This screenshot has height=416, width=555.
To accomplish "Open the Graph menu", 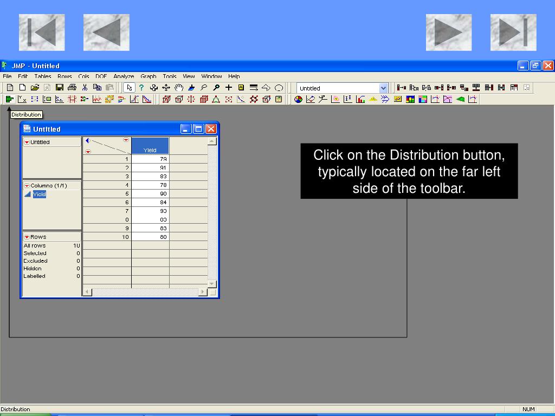I will [149, 76].
